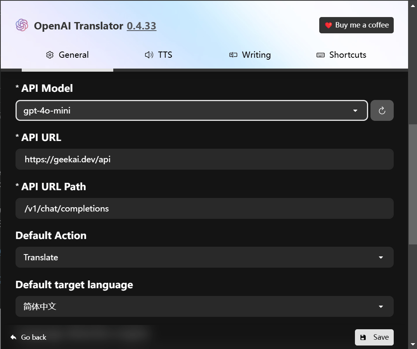
Task: Click the OpenAI Translator logo icon
Action: (22, 25)
